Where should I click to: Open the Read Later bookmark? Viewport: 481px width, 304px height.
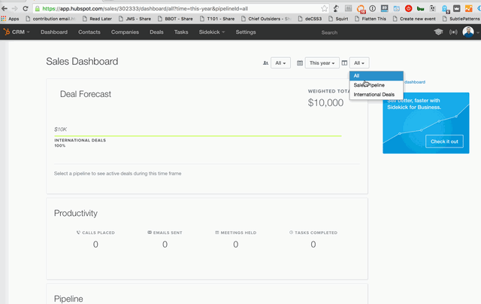(x=98, y=19)
